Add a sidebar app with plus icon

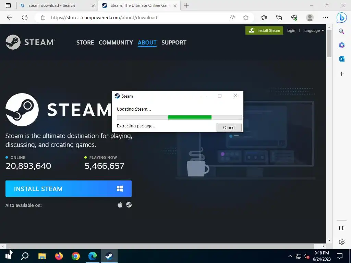click(x=341, y=74)
